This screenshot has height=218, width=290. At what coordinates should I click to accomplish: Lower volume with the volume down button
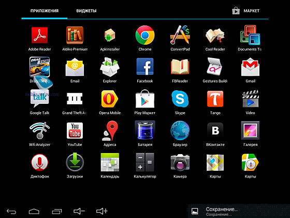[79, 211]
